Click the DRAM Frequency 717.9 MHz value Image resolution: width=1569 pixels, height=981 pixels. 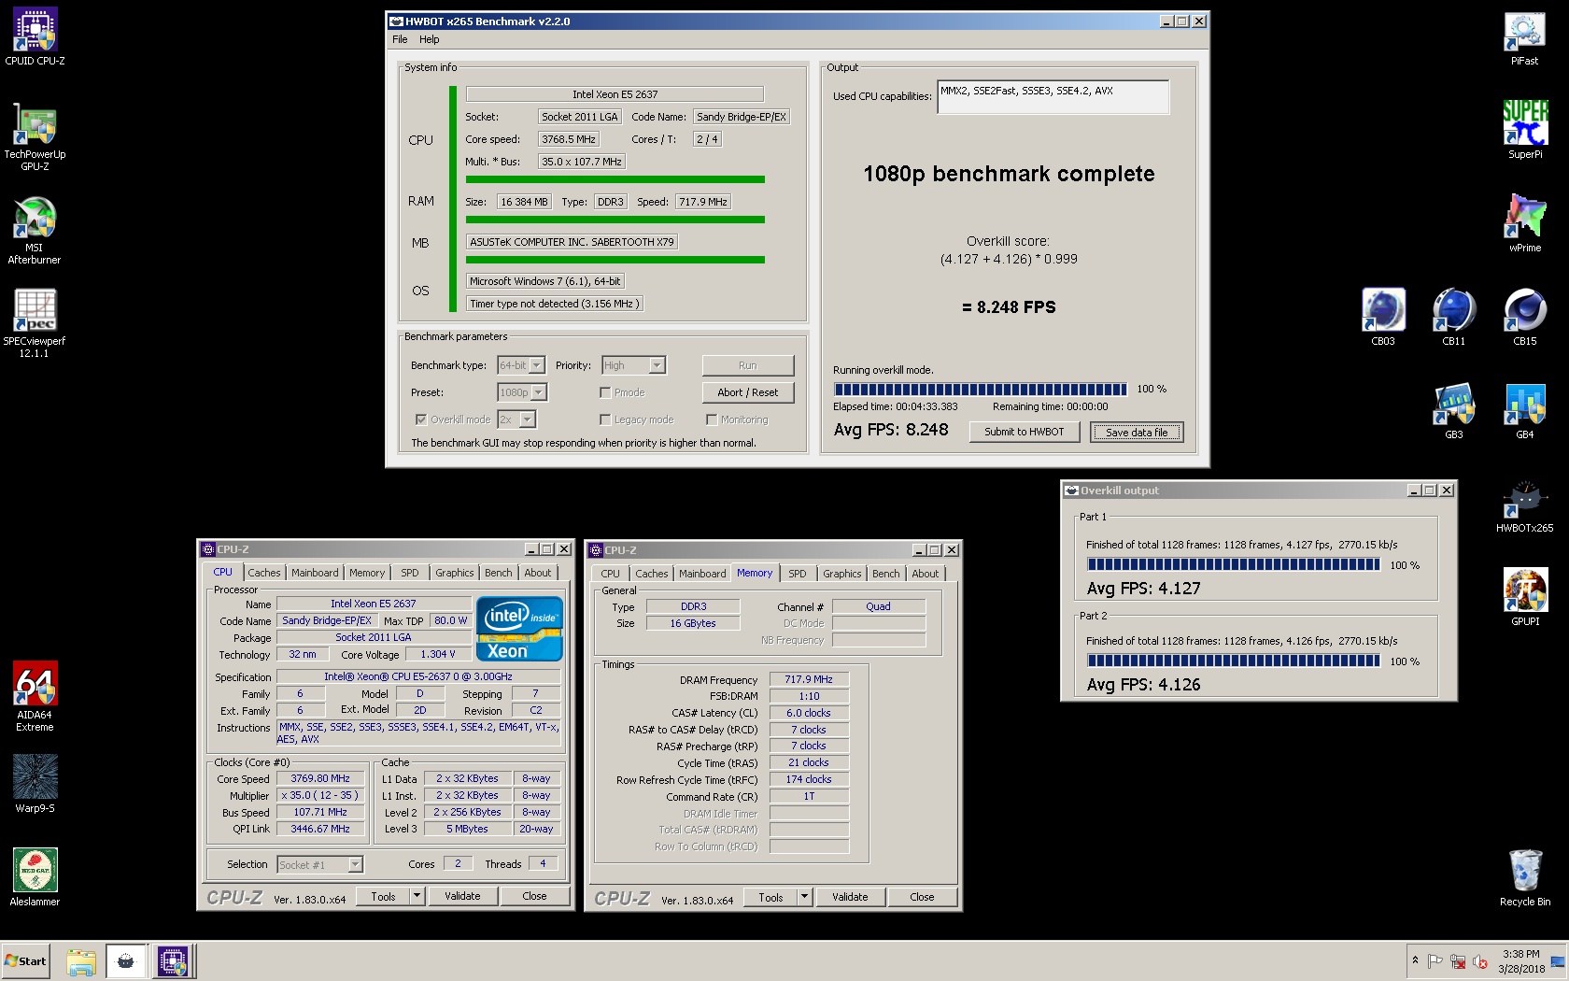tap(809, 679)
